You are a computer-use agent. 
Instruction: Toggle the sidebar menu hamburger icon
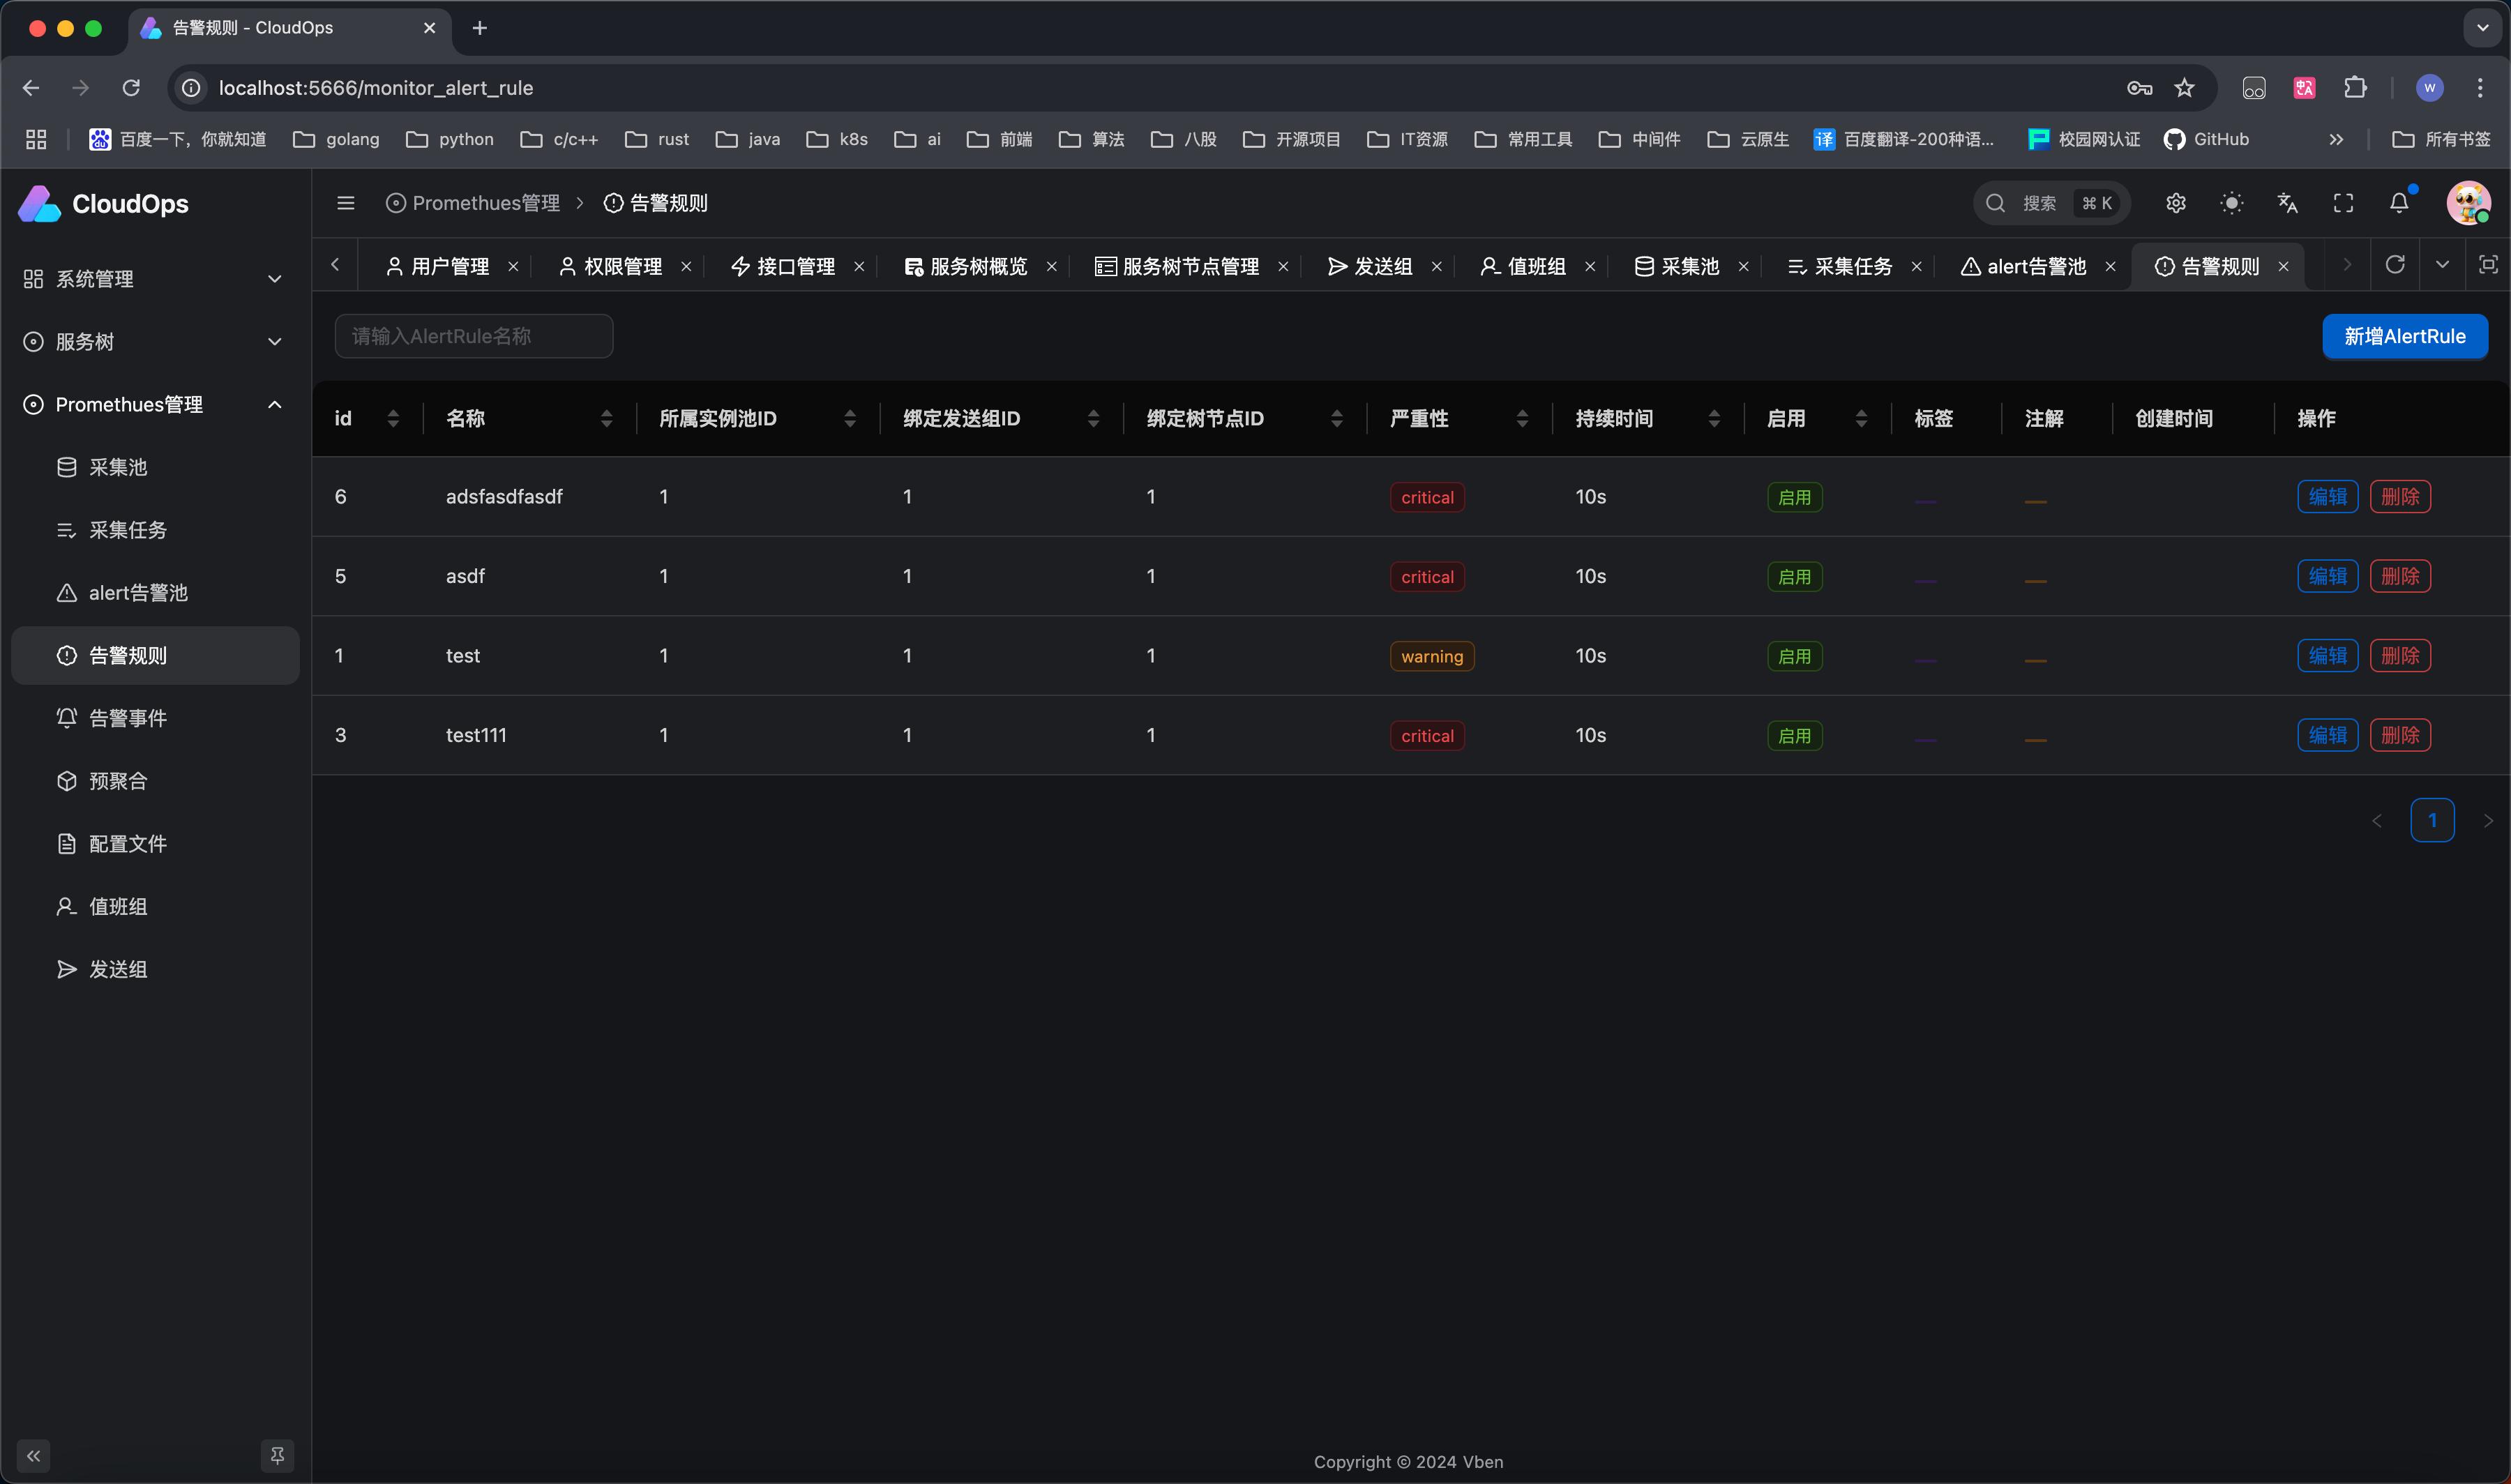tap(346, 203)
